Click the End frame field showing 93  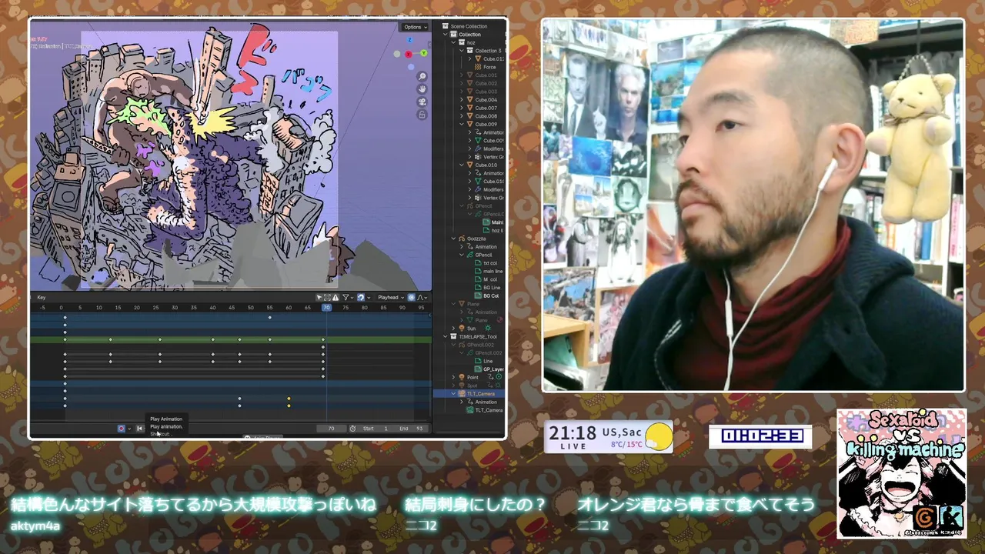click(412, 429)
